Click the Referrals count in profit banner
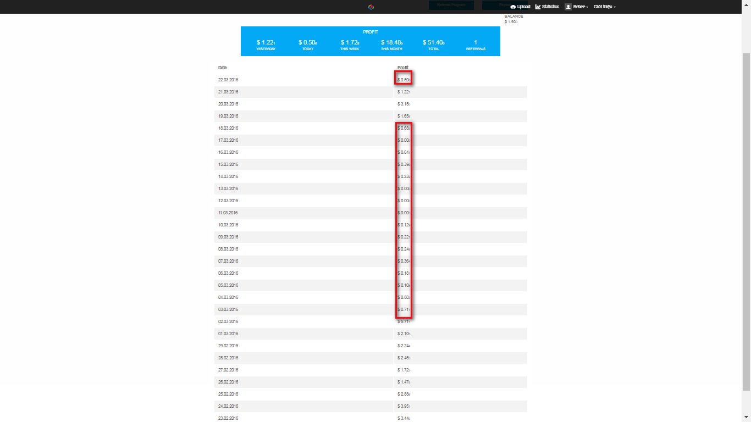The height and width of the screenshot is (422, 751). (x=476, y=43)
